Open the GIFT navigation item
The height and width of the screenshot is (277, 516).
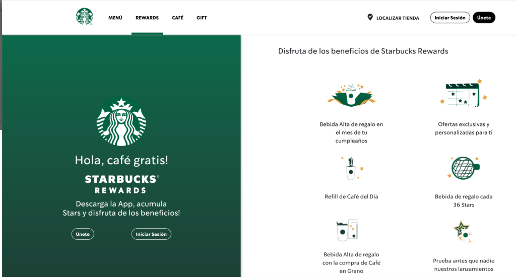point(202,18)
